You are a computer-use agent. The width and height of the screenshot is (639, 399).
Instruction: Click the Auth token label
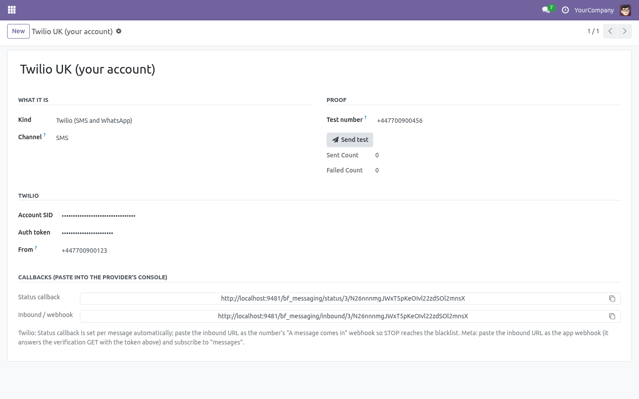pos(34,232)
